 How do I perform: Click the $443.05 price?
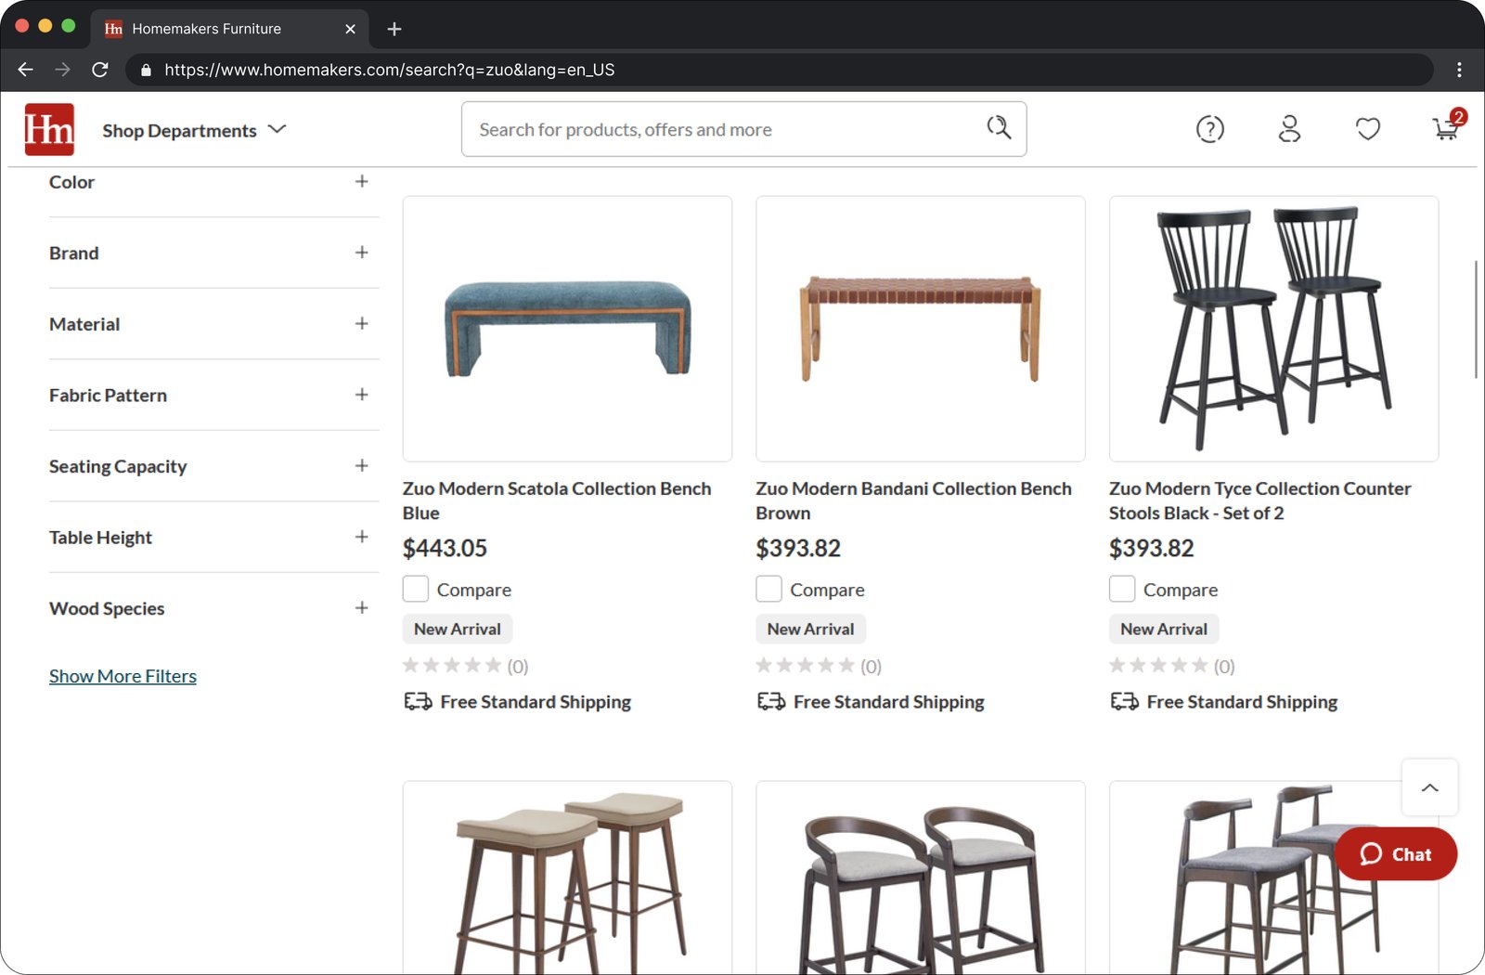pyautogui.click(x=445, y=549)
